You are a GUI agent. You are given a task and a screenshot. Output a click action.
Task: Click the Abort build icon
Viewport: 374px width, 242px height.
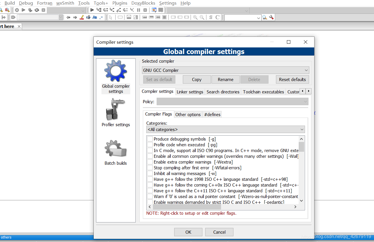43,10
